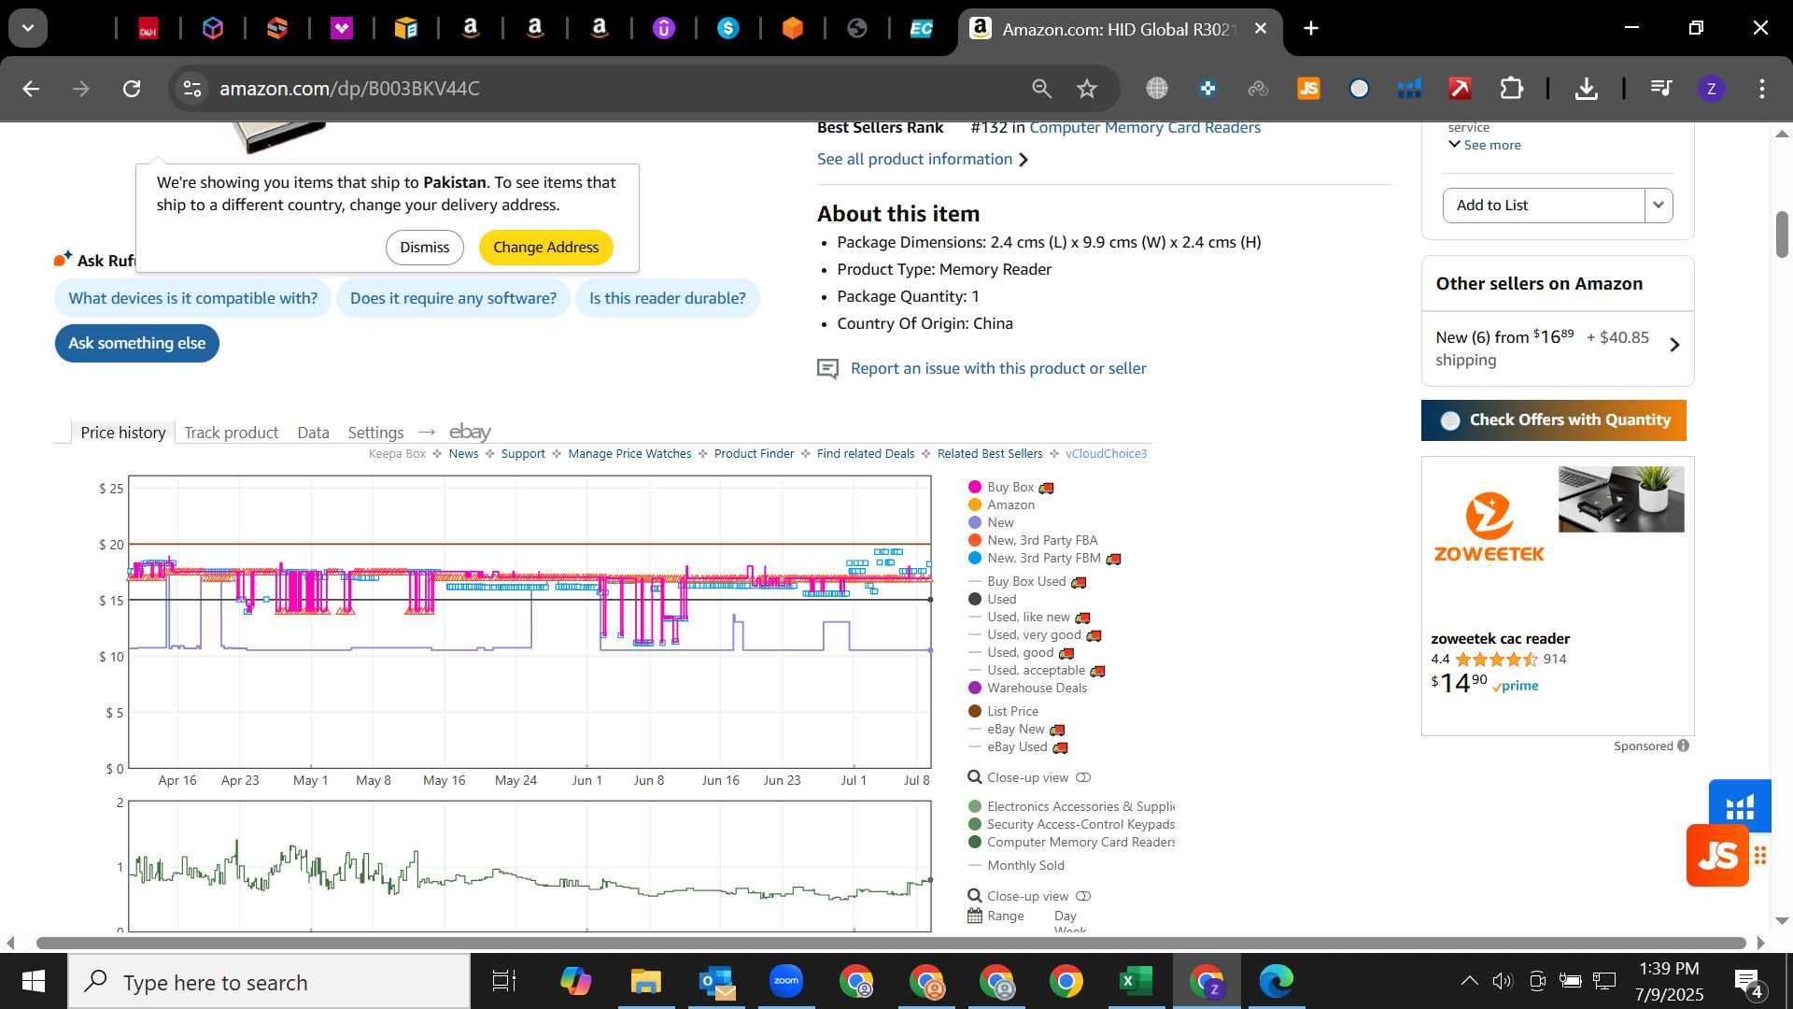Image resolution: width=1793 pixels, height=1009 pixels.
Task: Click Manage Price Watches link
Action: (629, 454)
